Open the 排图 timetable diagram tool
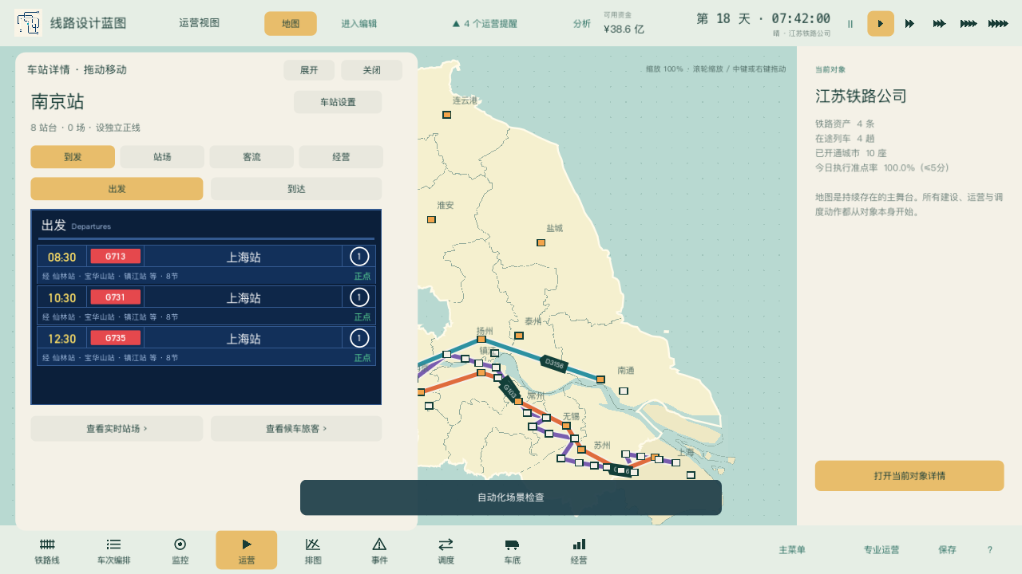This screenshot has height=574, width=1022. coord(313,550)
